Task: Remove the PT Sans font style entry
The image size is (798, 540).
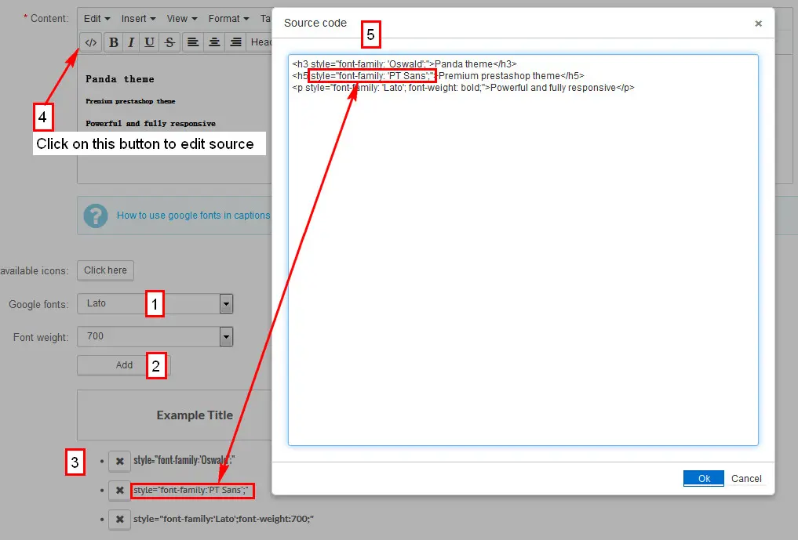Action: click(x=119, y=491)
